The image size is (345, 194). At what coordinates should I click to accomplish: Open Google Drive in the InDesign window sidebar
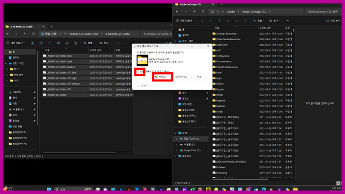pyautogui.click(x=191, y=150)
